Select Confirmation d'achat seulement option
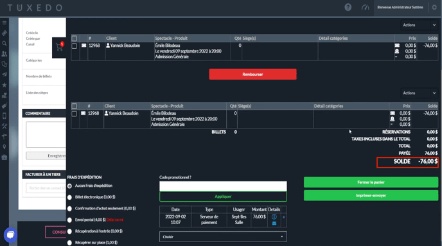442x246 pixels. pos(69,209)
